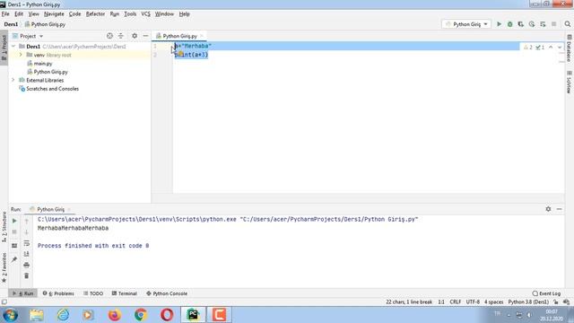Click the Profile run icon in toolbar
Screen dimensions: 574x323
click(532, 24)
